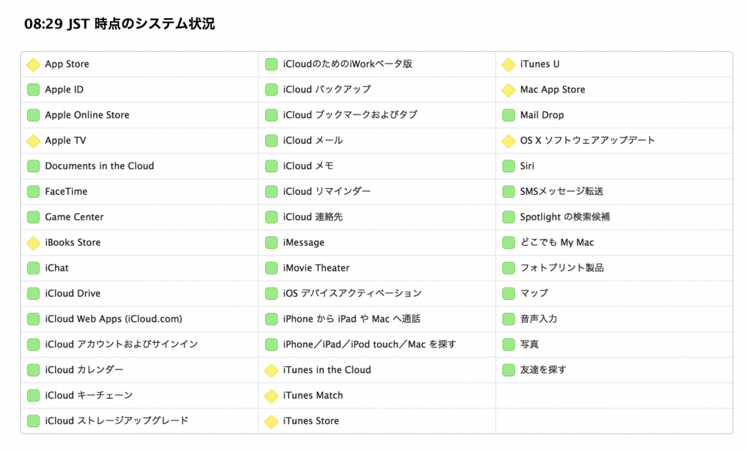Select the OS X ソフトウェアアップデート entry
Viewport: 749px width, 452px height.
[x=587, y=141]
